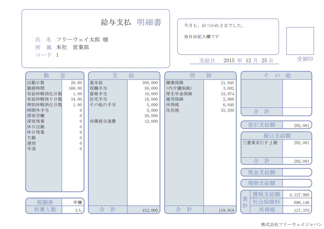Click the 勤怠 section header
Screen dimensions: 324x229
[x=55, y=75]
